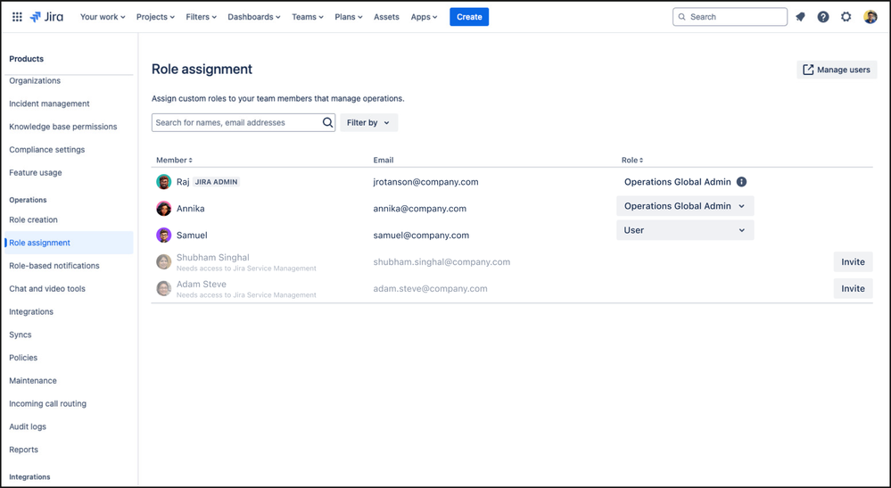This screenshot has height=488, width=891.
Task: Open Integrations under Operations
Action: pyautogui.click(x=31, y=312)
